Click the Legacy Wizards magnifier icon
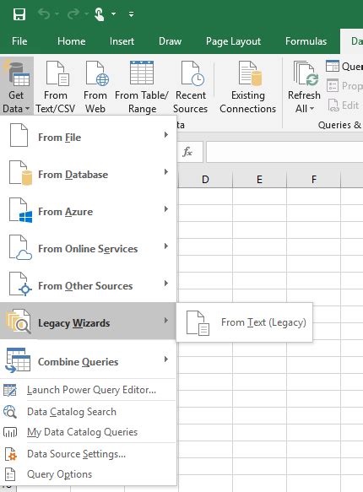This screenshot has width=363, height=492. click(19, 322)
